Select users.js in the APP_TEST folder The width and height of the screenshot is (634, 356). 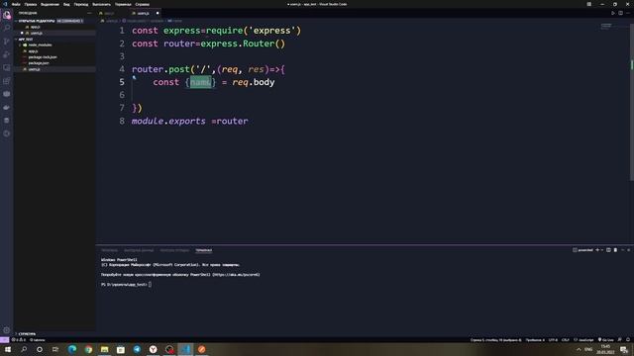pos(35,69)
